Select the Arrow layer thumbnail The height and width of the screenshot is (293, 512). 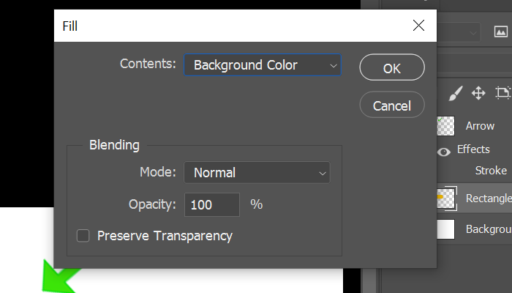445,126
